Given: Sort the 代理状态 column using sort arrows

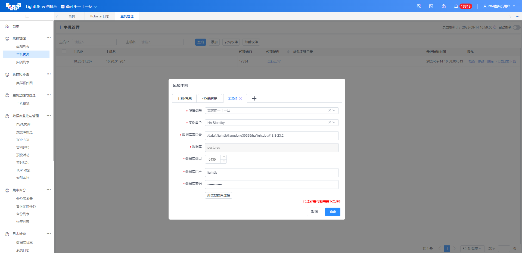Looking at the screenshot, I should pyautogui.click(x=288, y=52).
